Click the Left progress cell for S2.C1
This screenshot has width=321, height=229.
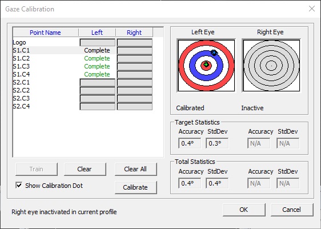[98, 82]
